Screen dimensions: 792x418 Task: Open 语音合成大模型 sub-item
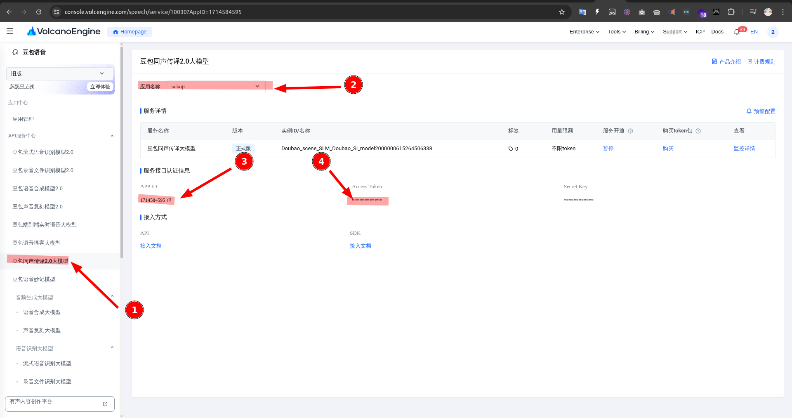[42, 312]
